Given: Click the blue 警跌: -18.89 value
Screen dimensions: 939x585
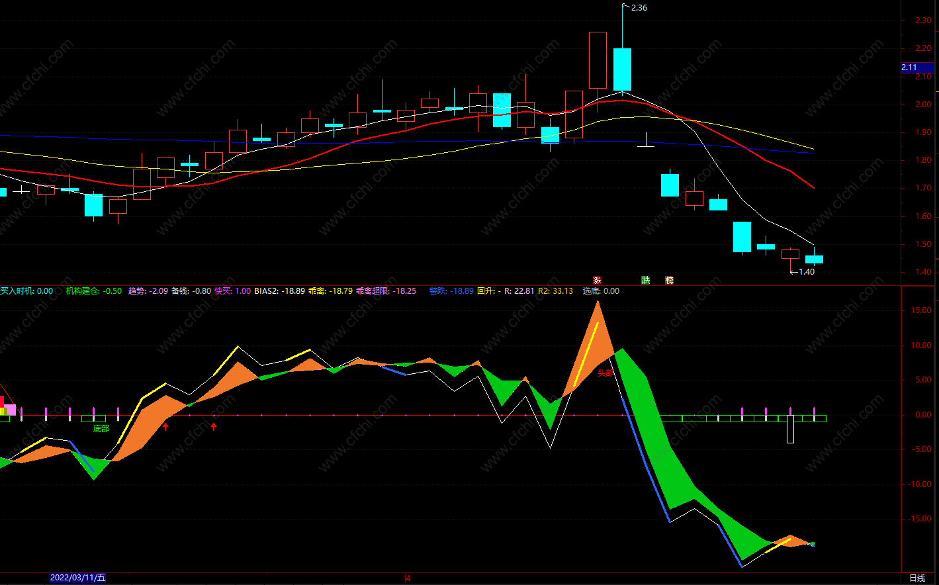Looking at the screenshot, I should tap(451, 291).
